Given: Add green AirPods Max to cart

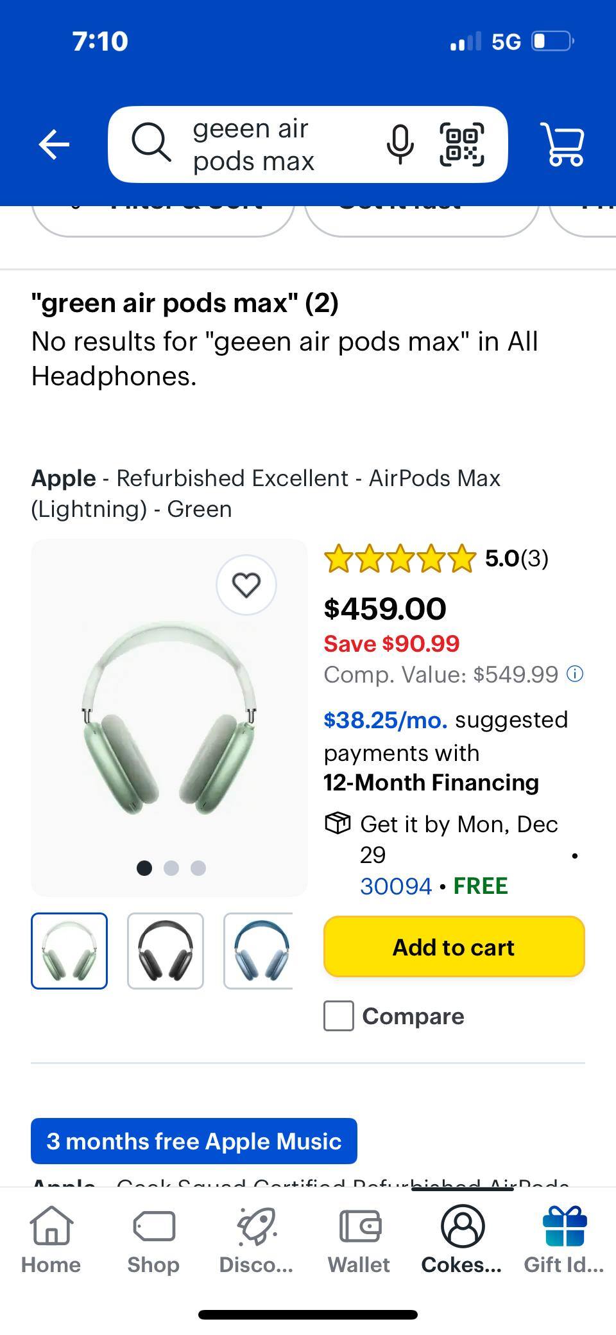Looking at the screenshot, I should tap(454, 947).
